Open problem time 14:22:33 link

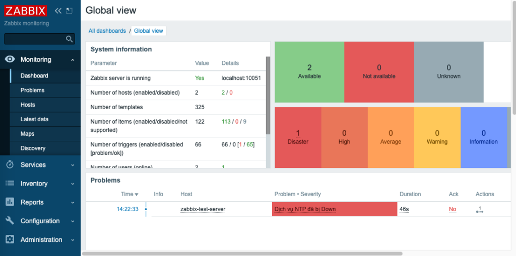point(127,209)
